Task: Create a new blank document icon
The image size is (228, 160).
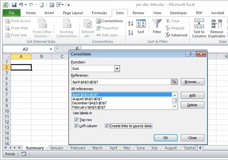Action: 42,5
